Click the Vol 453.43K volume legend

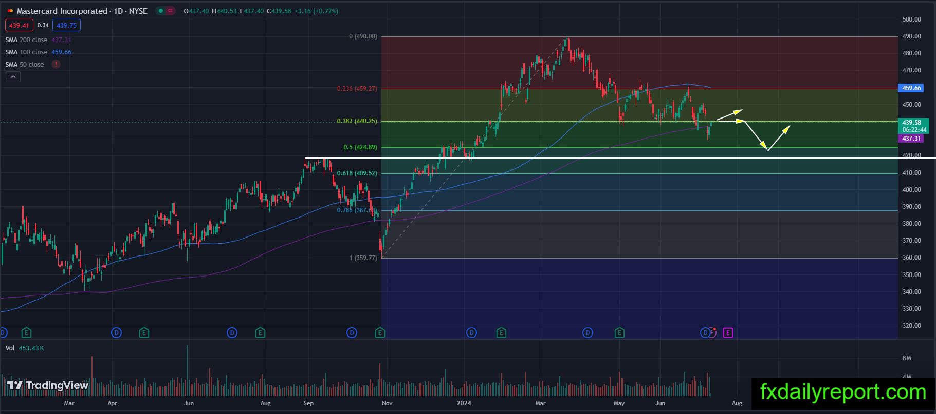click(25, 348)
